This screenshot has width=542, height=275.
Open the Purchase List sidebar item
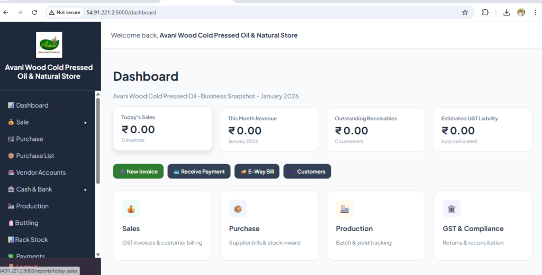pos(47,156)
